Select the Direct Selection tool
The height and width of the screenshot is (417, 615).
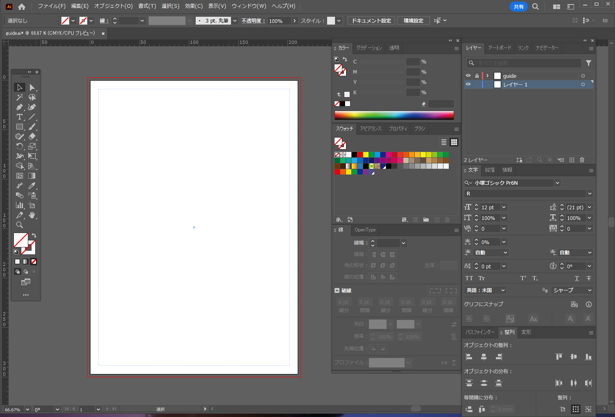32,87
